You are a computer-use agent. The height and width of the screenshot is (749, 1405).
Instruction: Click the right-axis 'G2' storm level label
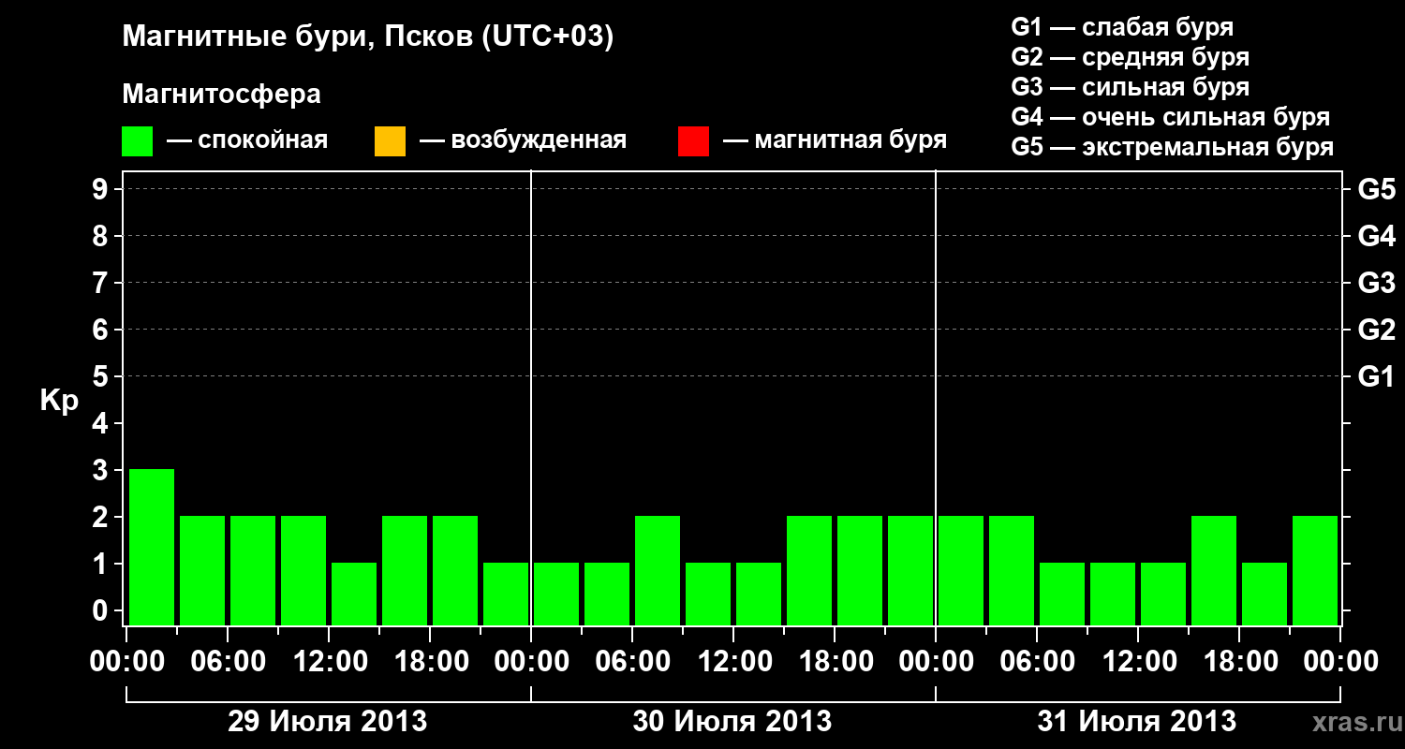[x=1377, y=330]
